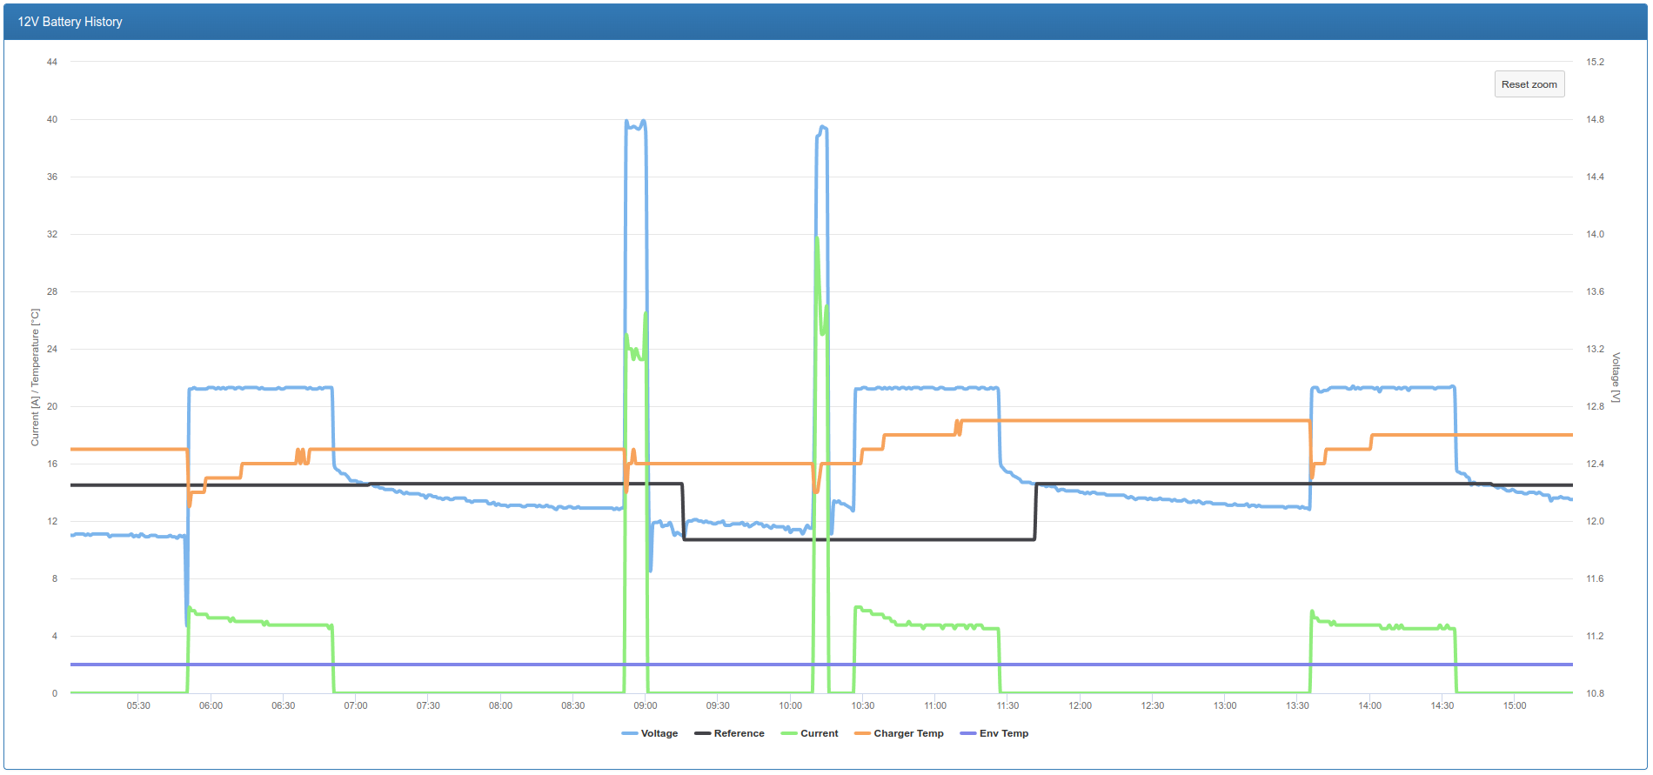Click the 44 tick on the left axis

52,62
